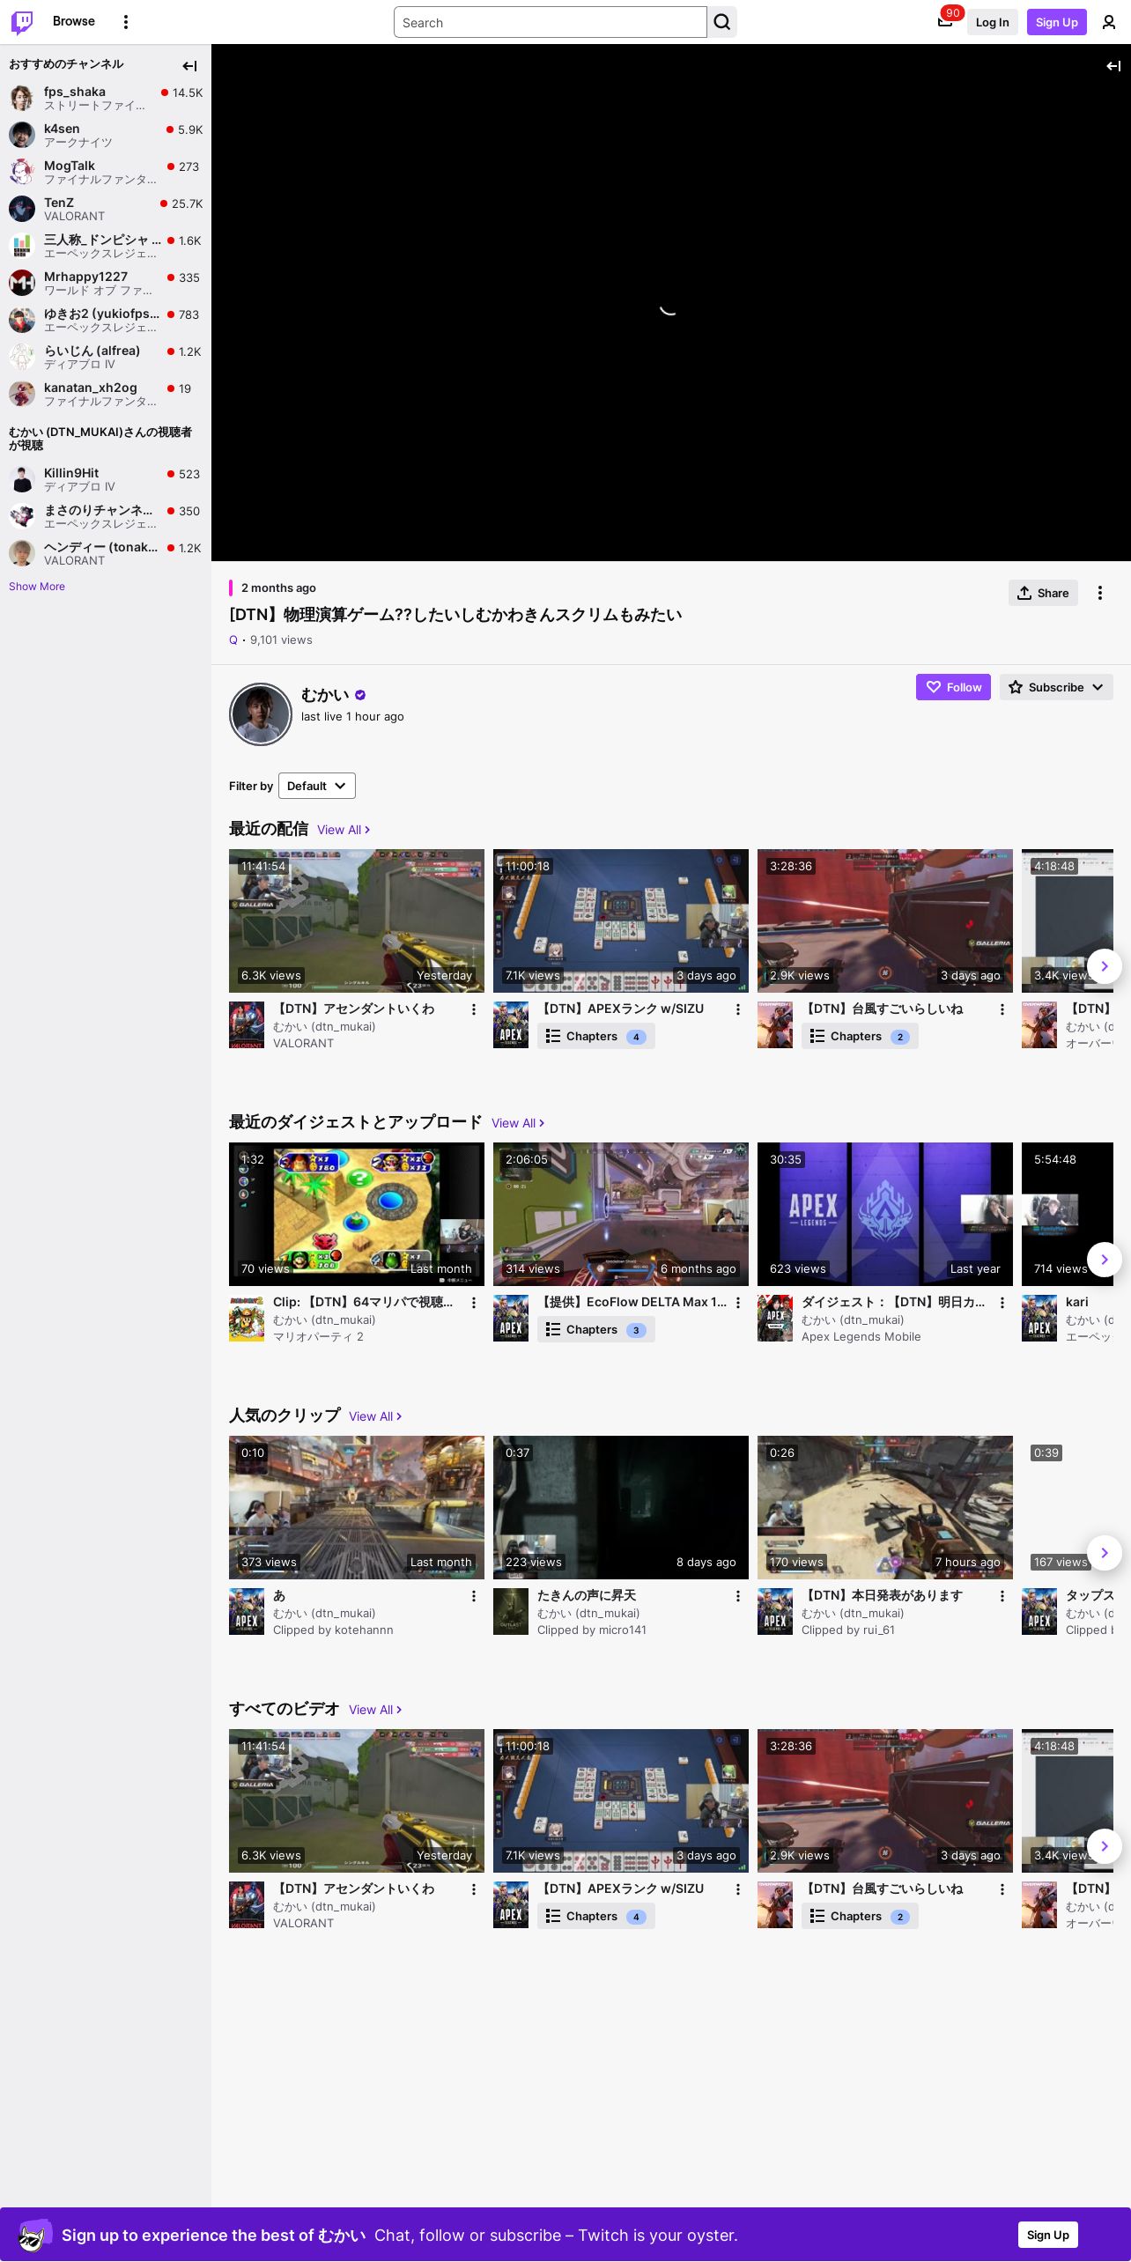View All 人気のクリップ

point(375,1416)
